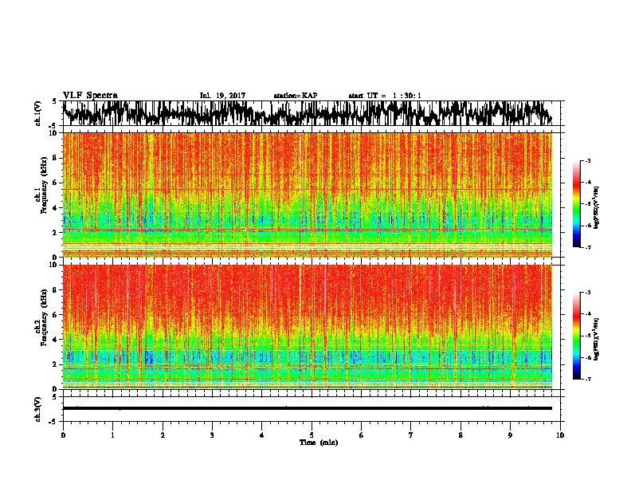The image size is (631, 488).
Task: Click the "Time (min)" axis title
Action: [319, 443]
